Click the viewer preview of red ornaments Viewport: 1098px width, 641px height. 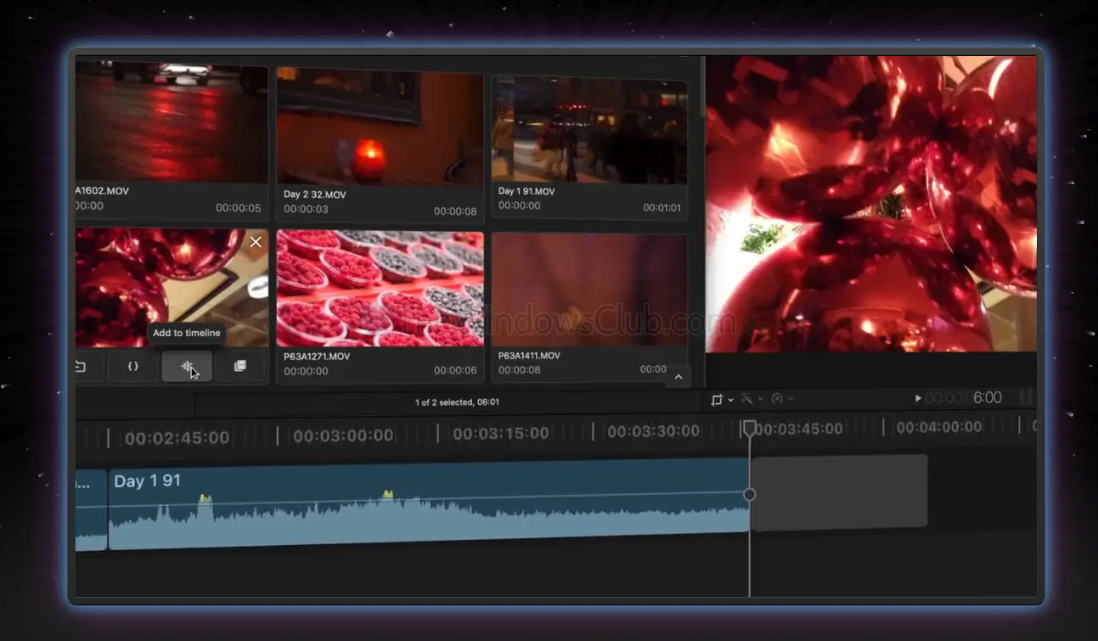(x=871, y=204)
